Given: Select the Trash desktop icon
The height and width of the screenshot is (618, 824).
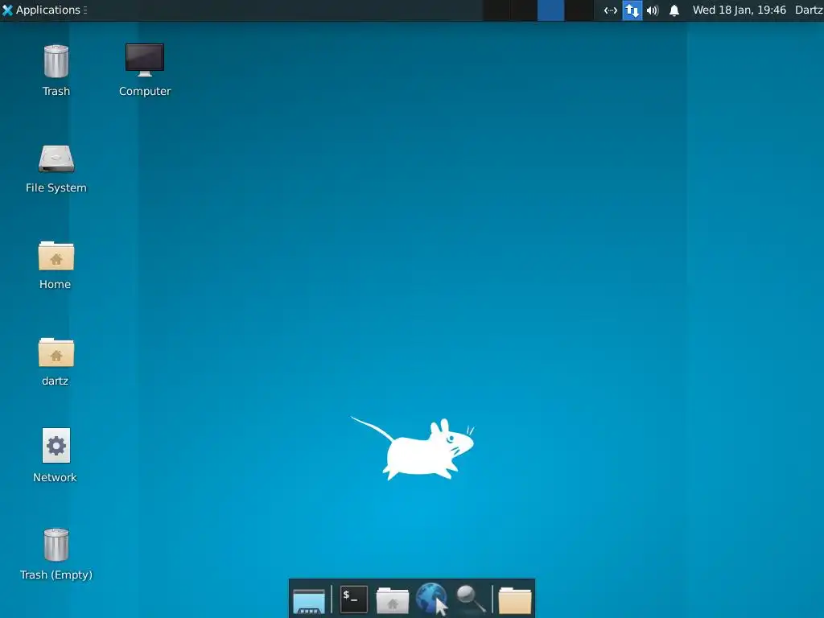Looking at the screenshot, I should 56,71.
